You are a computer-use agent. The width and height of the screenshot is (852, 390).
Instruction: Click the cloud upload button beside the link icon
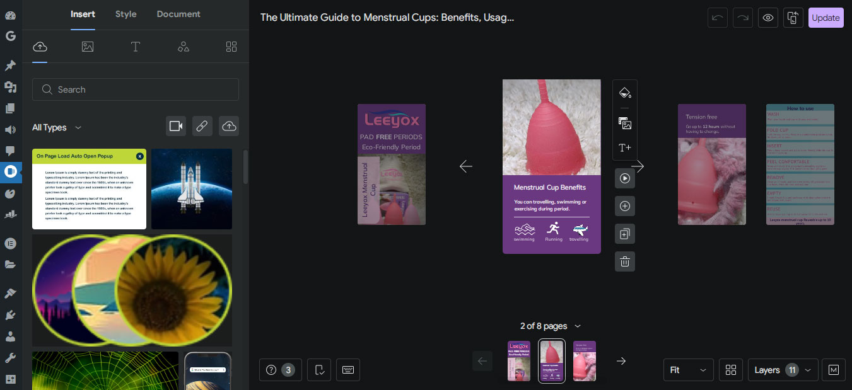click(229, 127)
